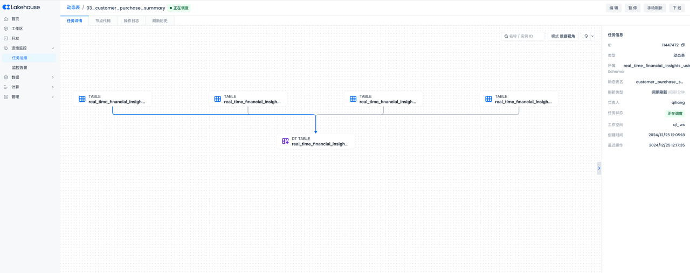Select the rightmost TABLE node icon
Viewport: 690px width, 273px height.
point(488,99)
